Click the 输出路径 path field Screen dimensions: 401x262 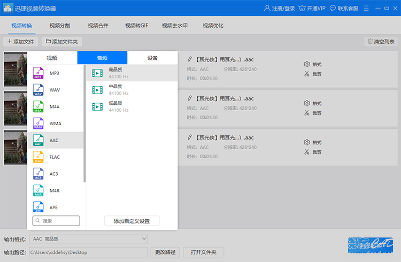[x=88, y=252]
